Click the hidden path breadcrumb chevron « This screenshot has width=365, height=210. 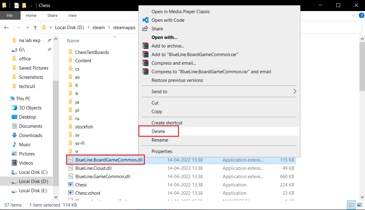pyautogui.click(x=50, y=27)
